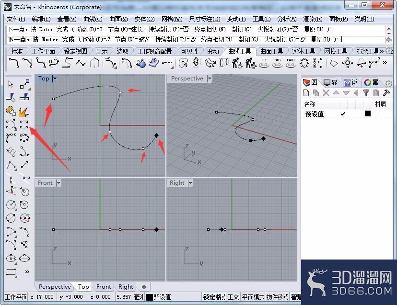Open the Front viewport dropdown arrow

[58, 182]
